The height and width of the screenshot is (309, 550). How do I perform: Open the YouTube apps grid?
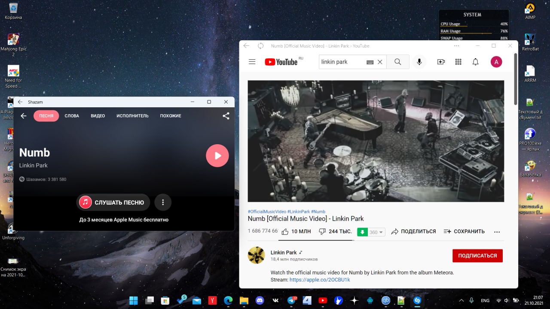458,62
